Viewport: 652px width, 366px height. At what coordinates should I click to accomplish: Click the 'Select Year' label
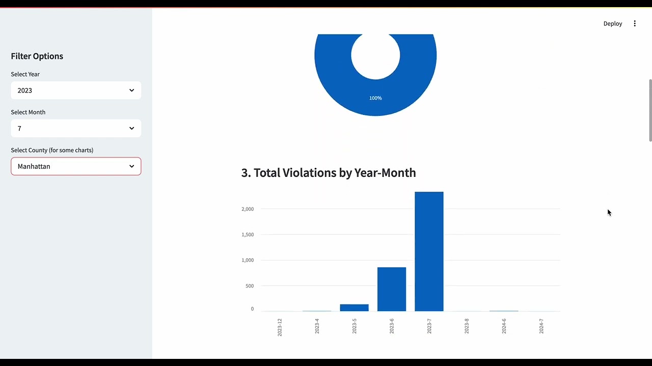click(x=25, y=74)
